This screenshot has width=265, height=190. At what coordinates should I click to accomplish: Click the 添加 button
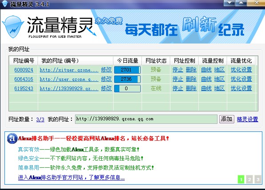coord(227,119)
